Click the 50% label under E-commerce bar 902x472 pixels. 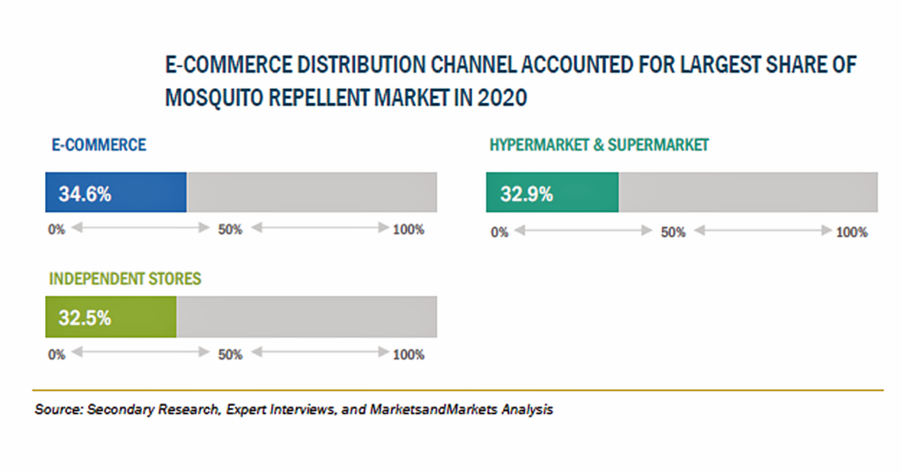point(230,229)
